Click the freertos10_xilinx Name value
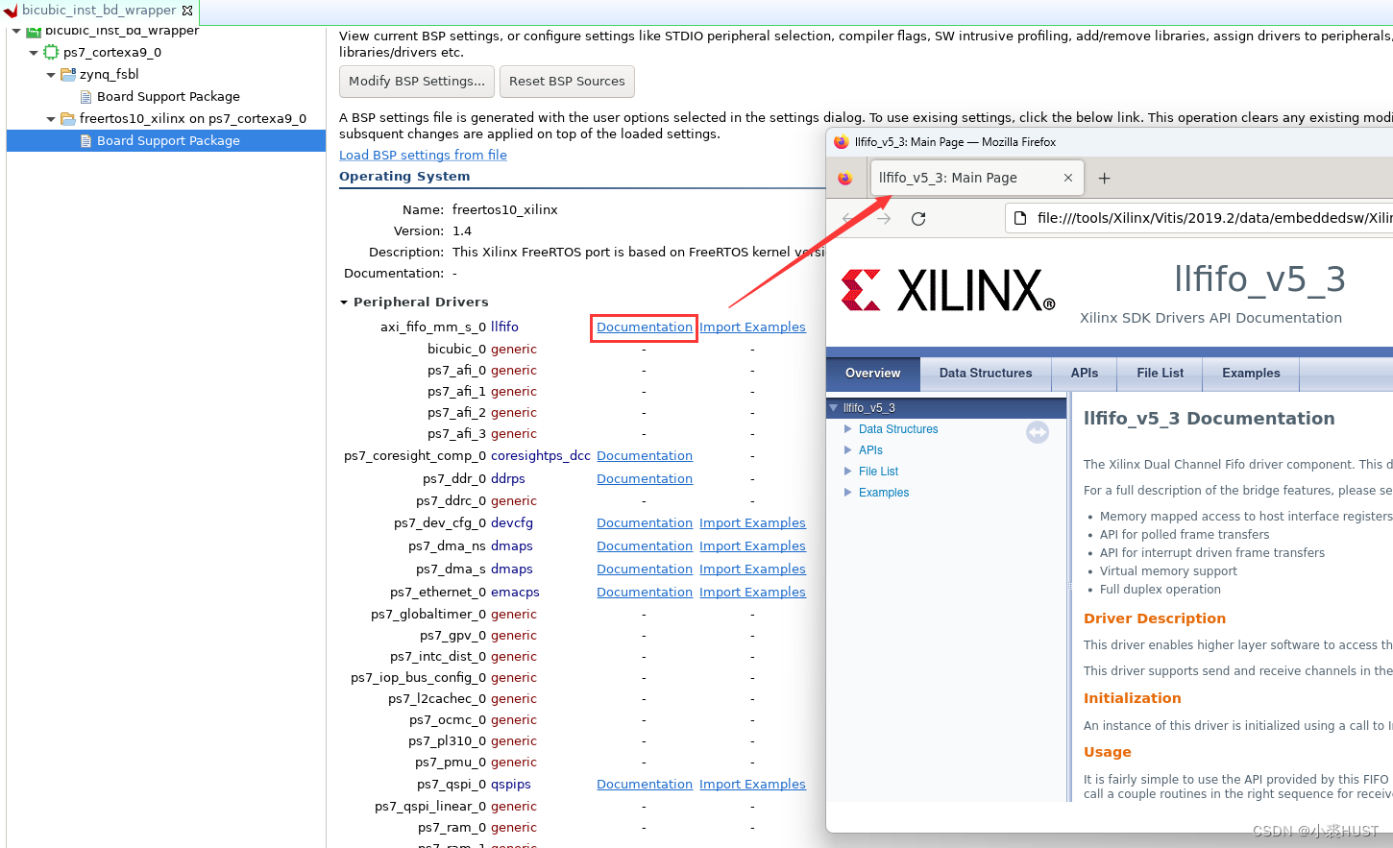1393x848 pixels. 504,209
